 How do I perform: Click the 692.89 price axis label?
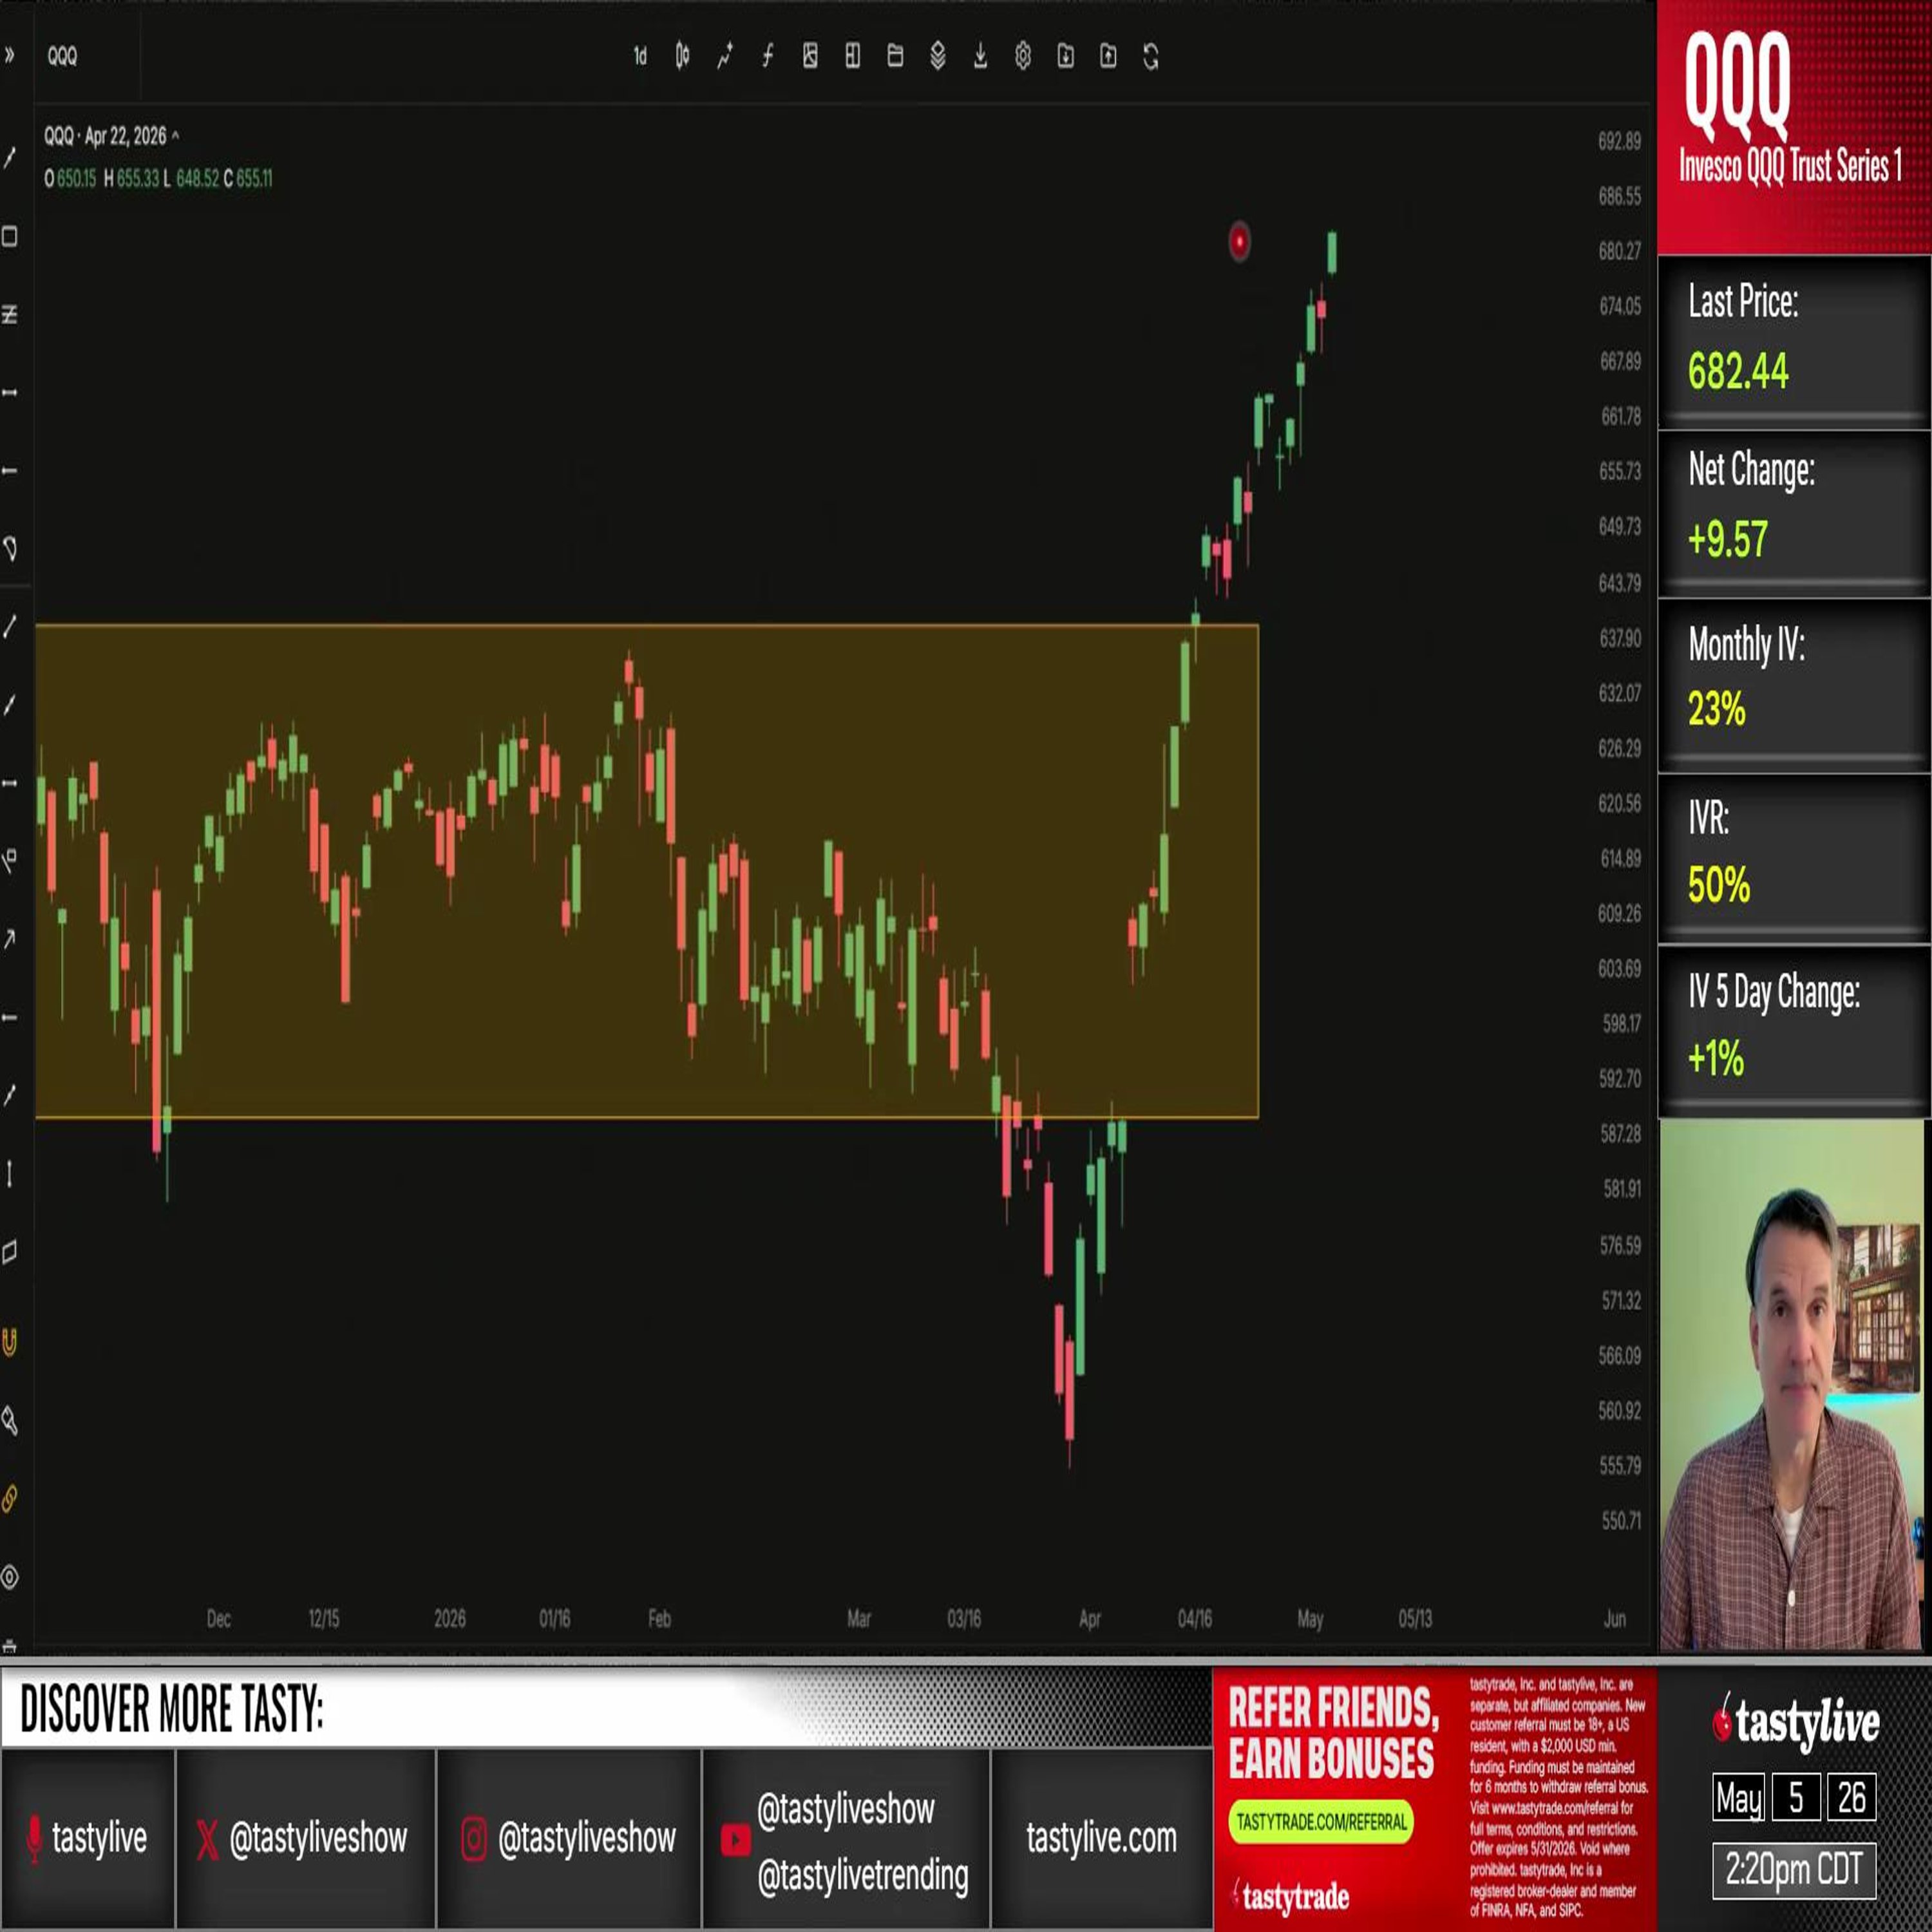[x=1619, y=141]
